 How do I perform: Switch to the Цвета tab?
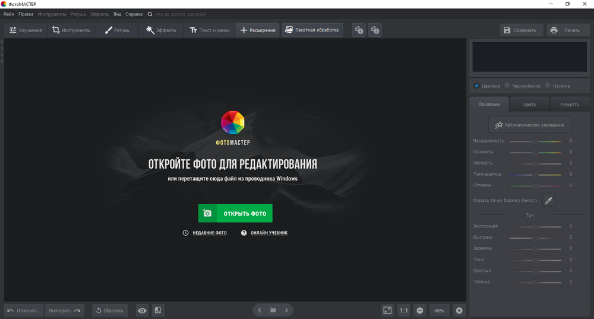click(529, 105)
